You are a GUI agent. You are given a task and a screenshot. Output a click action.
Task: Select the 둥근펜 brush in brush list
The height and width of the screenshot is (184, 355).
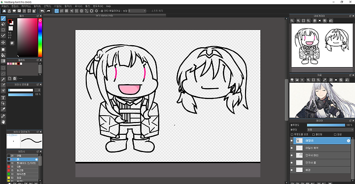23,170
